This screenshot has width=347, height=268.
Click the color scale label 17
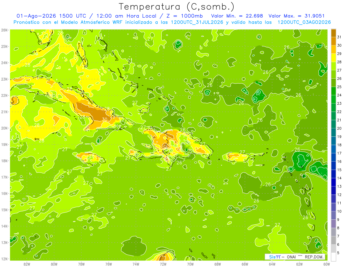point(339,153)
